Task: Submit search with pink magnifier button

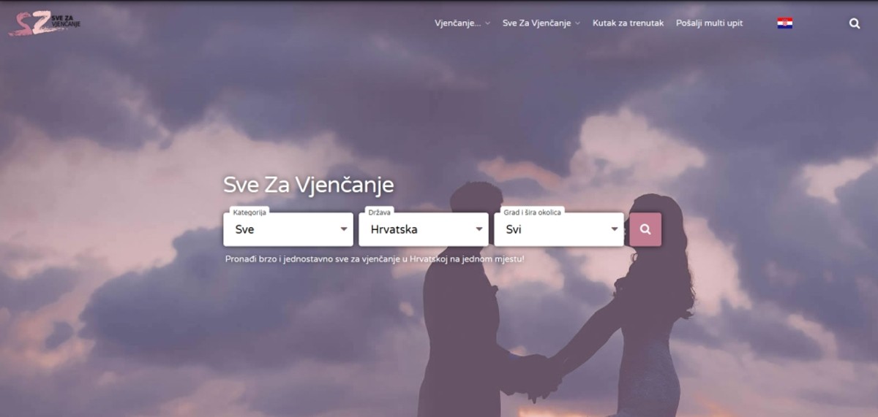Action: 645,229
